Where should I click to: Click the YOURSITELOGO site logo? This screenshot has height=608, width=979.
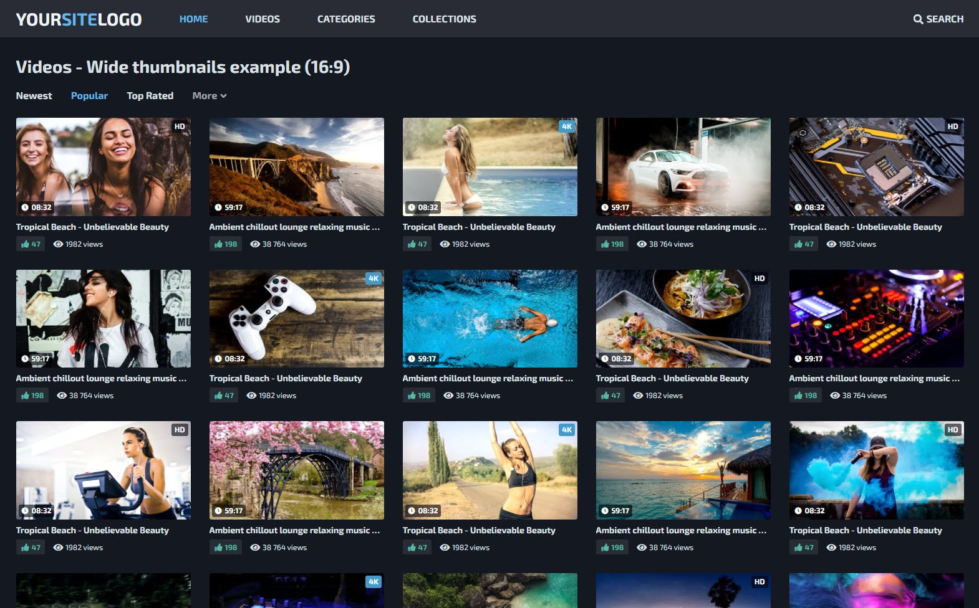click(x=79, y=19)
